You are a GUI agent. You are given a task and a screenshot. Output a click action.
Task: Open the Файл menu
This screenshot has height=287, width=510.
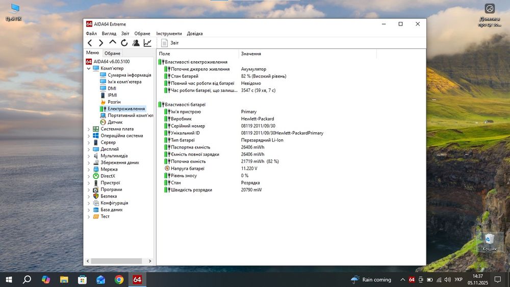click(x=91, y=34)
